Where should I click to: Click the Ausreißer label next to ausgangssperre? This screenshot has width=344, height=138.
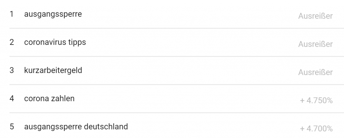tap(315, 16)
